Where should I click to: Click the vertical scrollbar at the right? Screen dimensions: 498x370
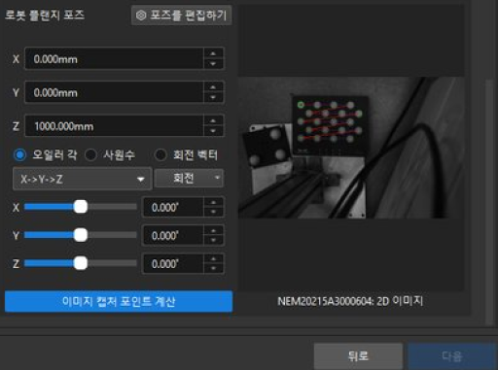click(x=489, y=201)
